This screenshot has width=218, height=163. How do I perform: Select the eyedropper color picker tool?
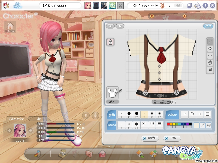(202, 125)
